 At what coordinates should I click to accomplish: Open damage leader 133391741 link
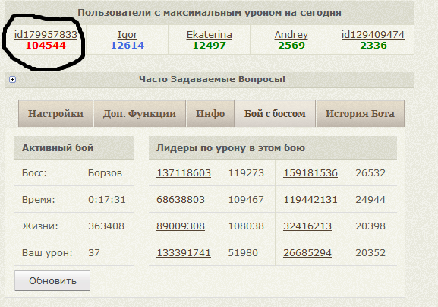point(184,253)
